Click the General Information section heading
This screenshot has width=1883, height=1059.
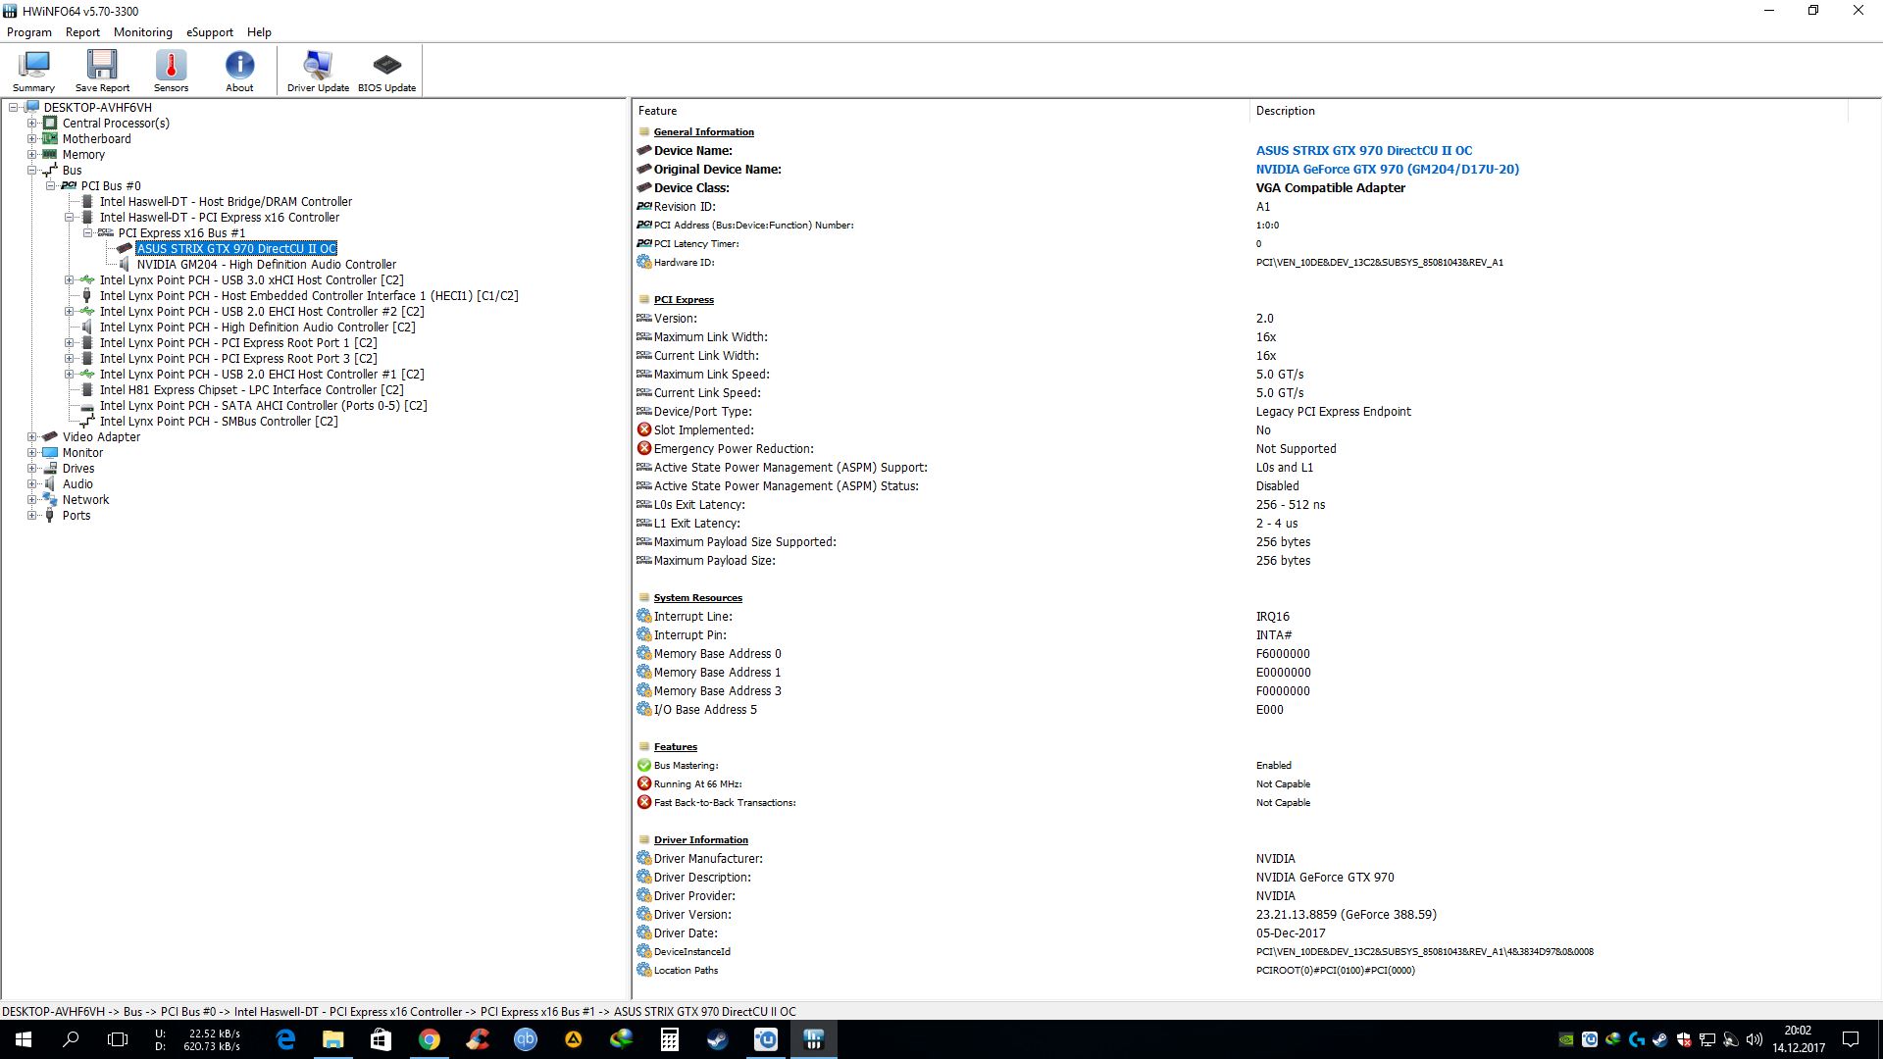pyautogui.click(x=704, y=132)
